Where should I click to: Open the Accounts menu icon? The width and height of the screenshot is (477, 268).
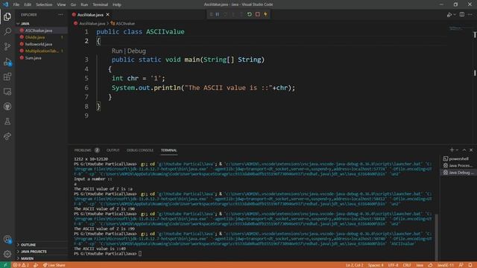[7, 240]
